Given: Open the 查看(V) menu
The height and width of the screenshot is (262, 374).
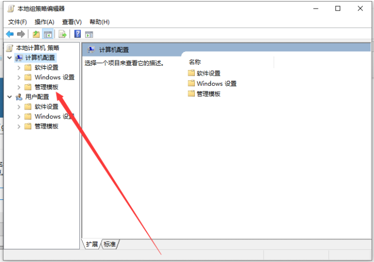Looking at the screenshot, I should [x=72, y=22].
